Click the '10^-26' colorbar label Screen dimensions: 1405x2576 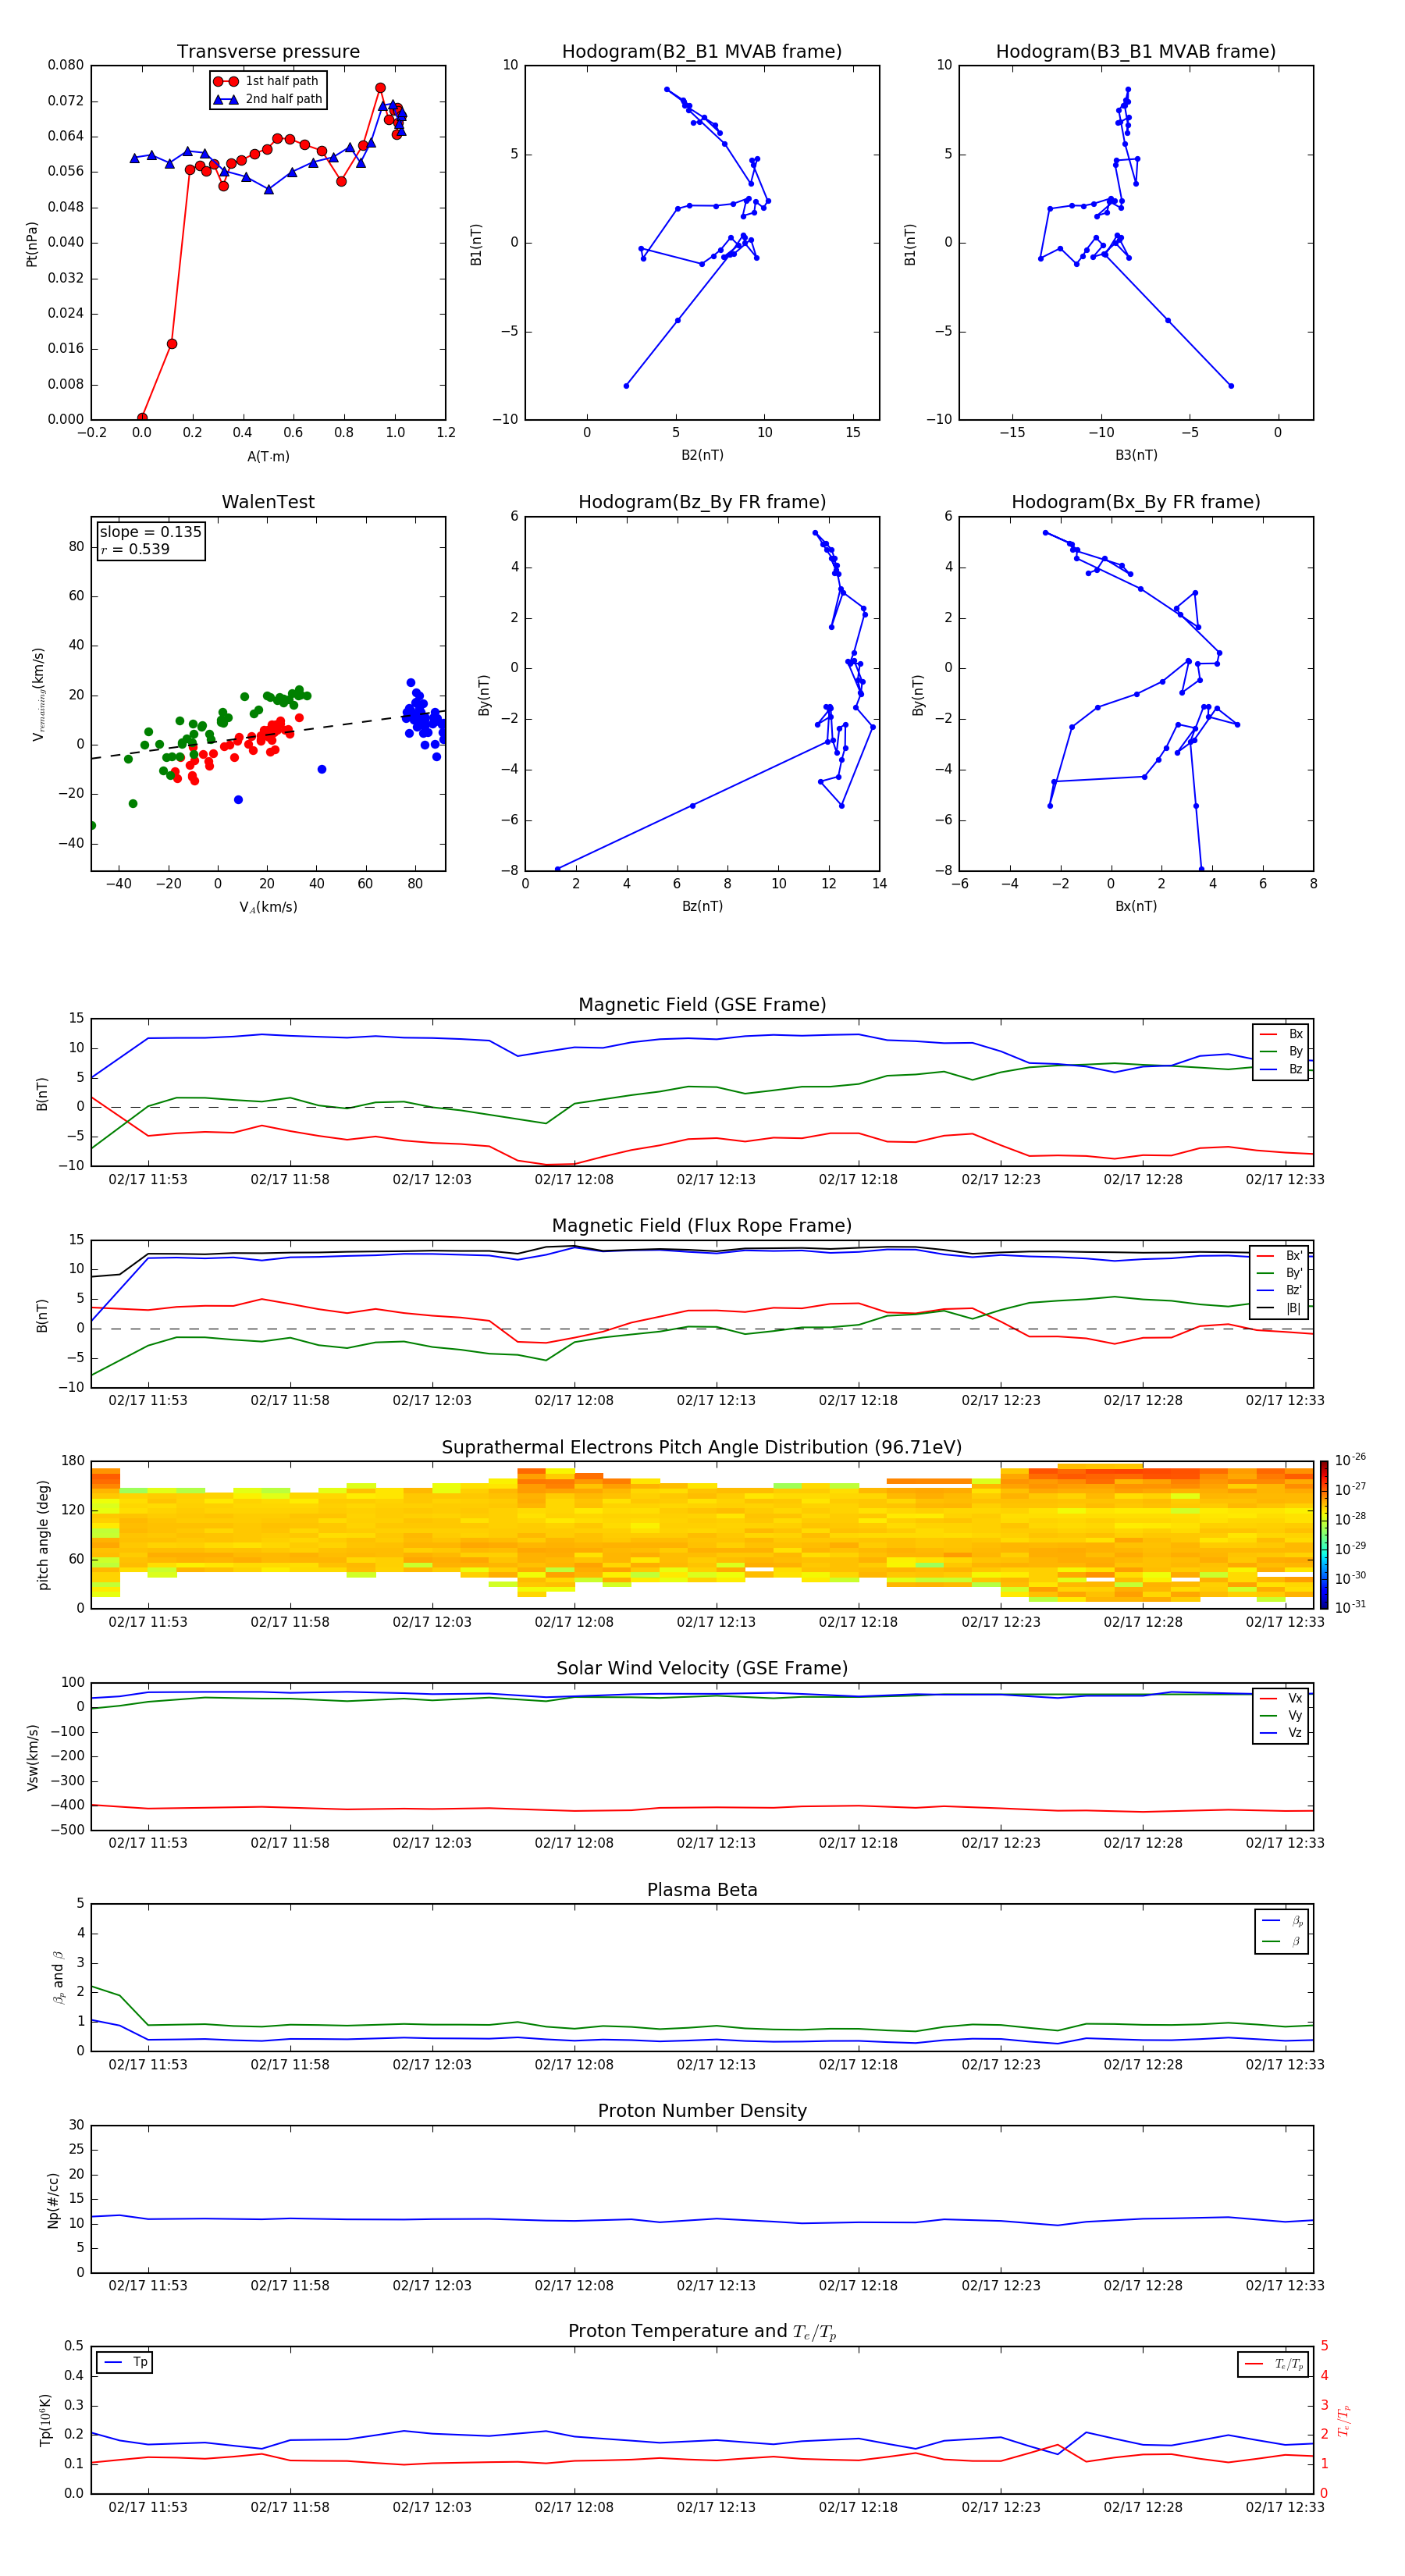coord(1350,1460)
